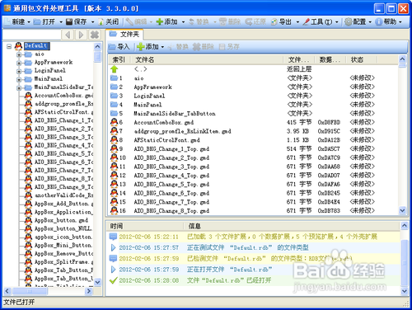Collapse the Default root tree node
This screenshot has width=412, height=310.
(x=9, y=46)
